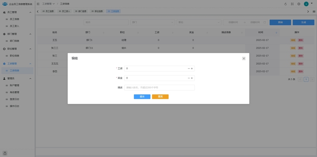Click the calendar icon in date range filter

pos(265,23)
